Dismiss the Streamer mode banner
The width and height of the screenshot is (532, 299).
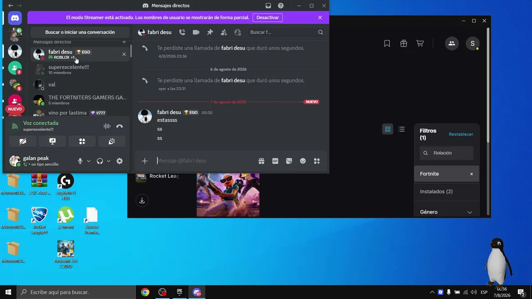320,17
